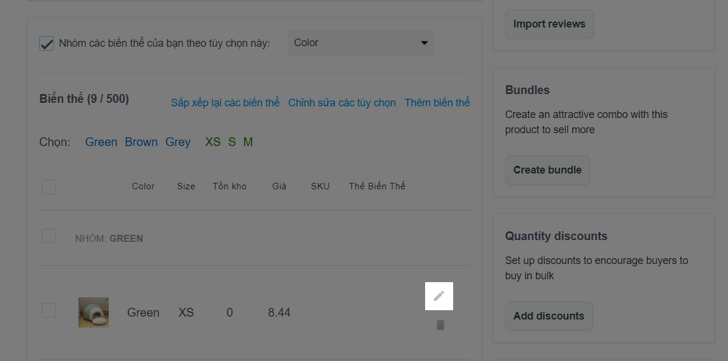Screen dimensions: 728x361
Task: Click the Giá column header
Action: 280,186
